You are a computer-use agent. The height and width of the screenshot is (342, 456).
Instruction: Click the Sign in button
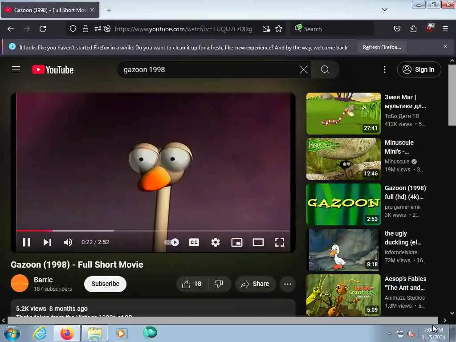(x=419, y=69)
